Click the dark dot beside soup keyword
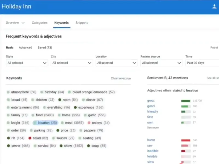 88,146
